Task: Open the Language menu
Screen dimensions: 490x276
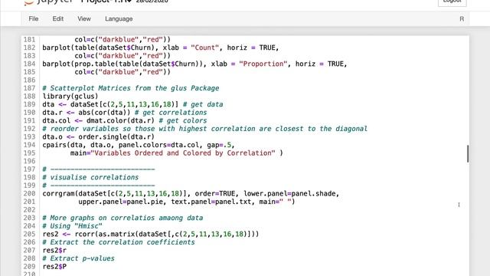Action: coord(119,18)
